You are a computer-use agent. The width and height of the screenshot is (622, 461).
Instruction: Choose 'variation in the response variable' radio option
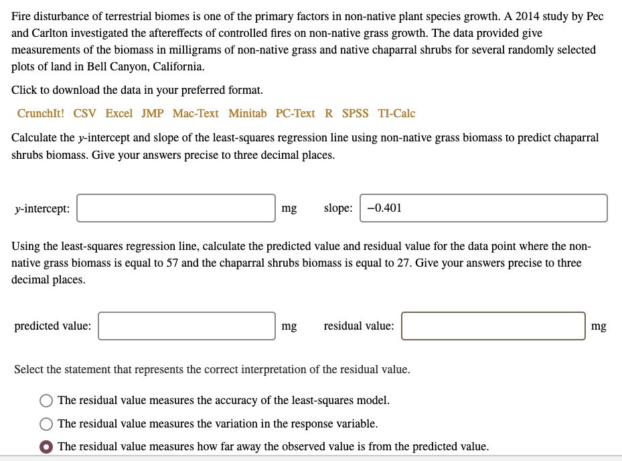pos(46,424)
